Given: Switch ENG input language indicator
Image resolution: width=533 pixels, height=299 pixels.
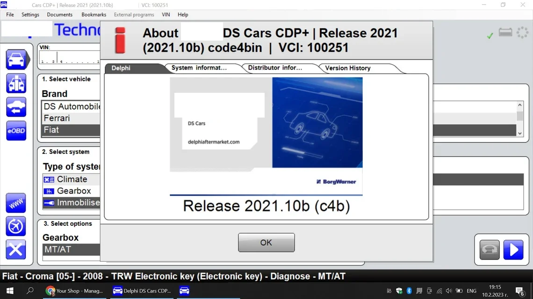Looking at the screenshot, I should pyautogui.click(x=471, y=291).
